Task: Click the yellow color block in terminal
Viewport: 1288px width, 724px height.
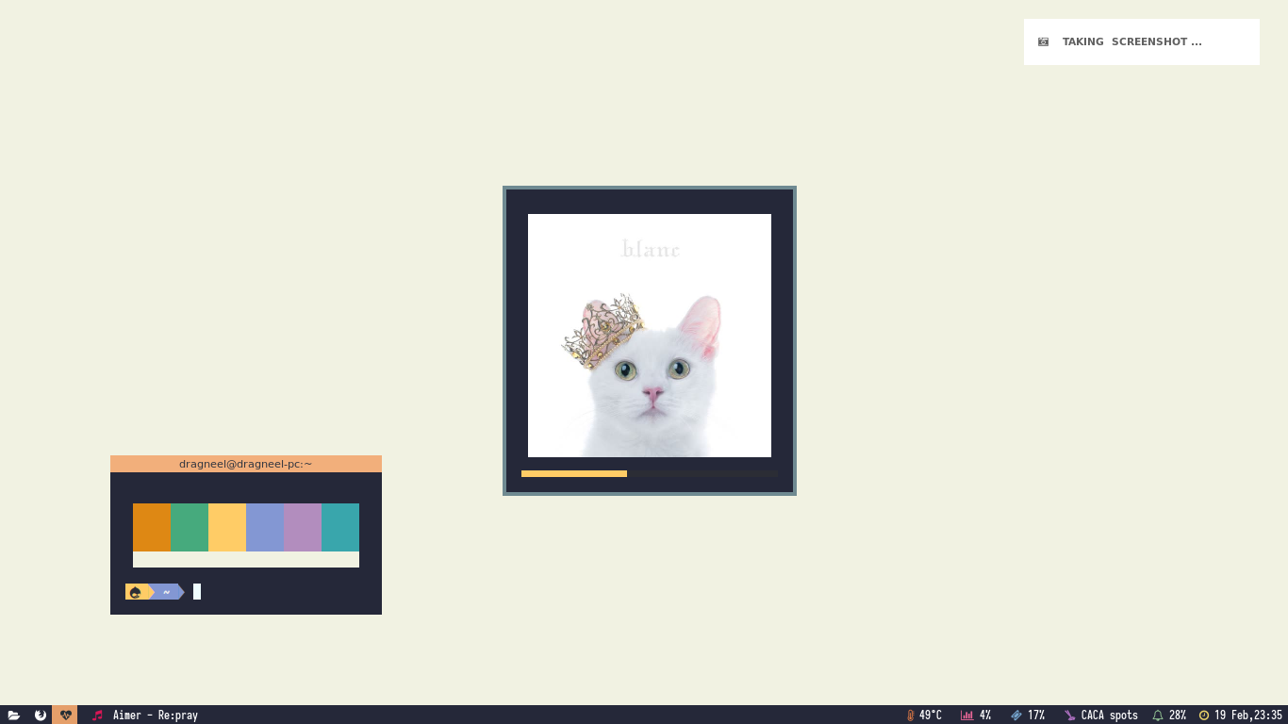Action: [x=227, y=527]
